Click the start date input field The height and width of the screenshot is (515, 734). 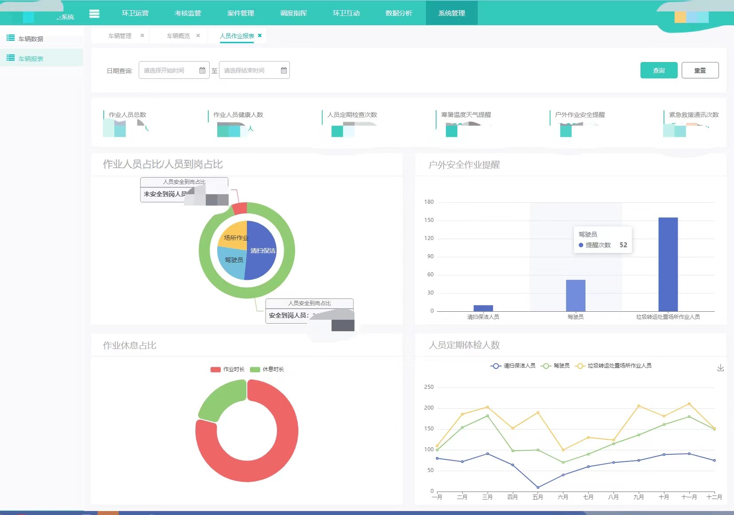pos(174,70)
